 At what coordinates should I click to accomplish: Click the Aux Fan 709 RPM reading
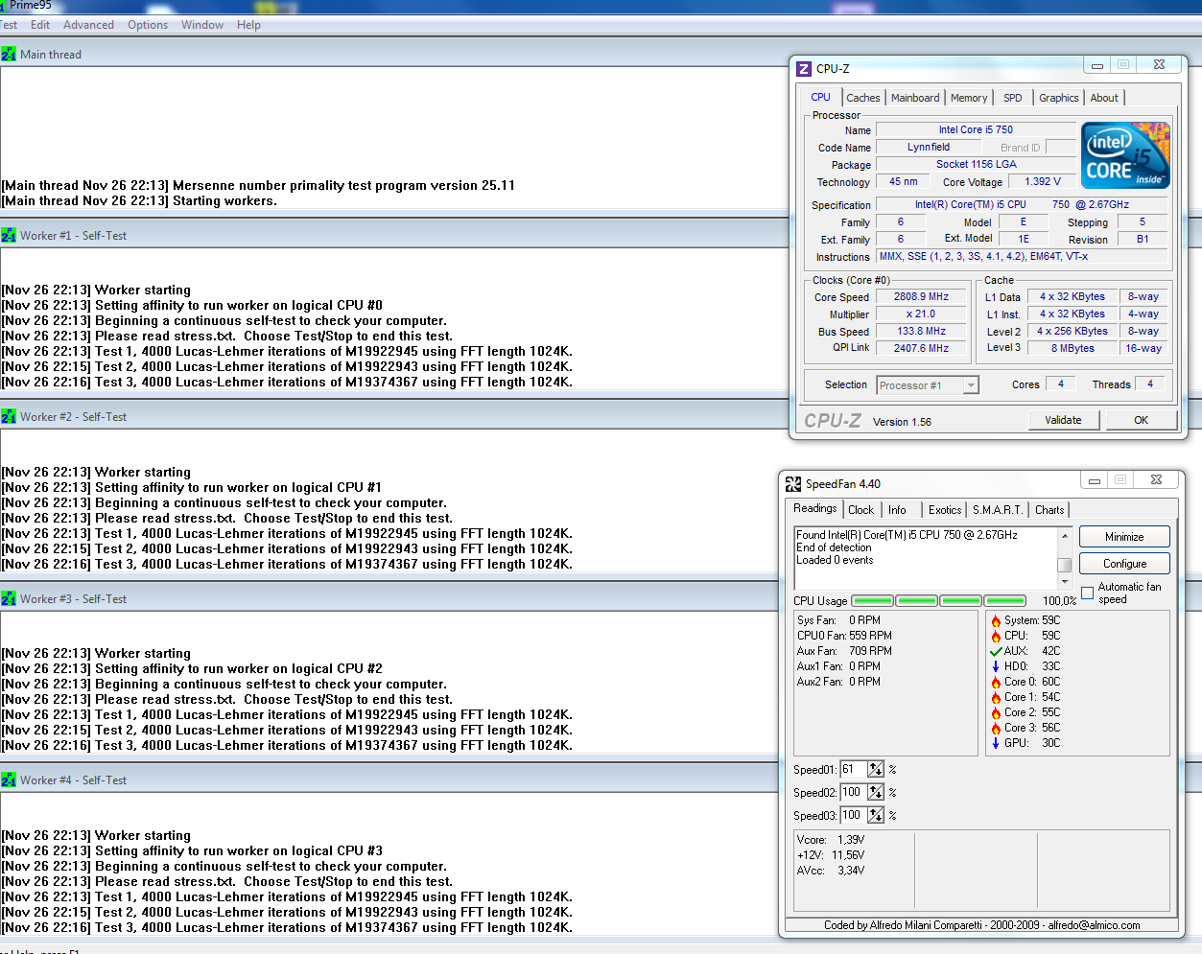pos(844,651)
